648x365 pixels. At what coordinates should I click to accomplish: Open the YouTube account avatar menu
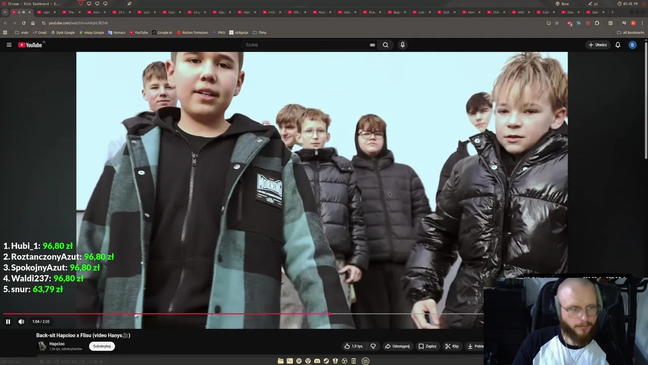coord(632,45)
